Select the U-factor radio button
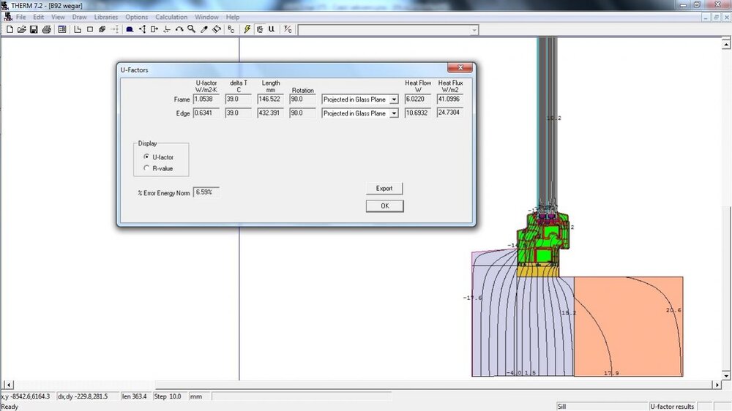732x411 pixels. 146,157
